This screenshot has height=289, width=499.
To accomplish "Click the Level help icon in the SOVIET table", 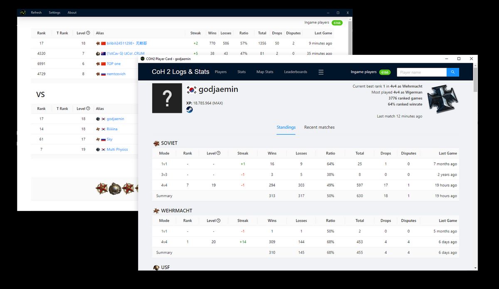I will [218, 153].
